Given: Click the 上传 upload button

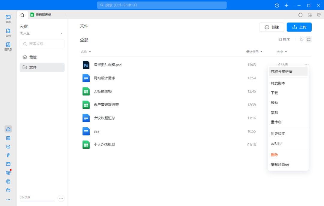Looking at the screenshot, I should [x=299, y=27].
